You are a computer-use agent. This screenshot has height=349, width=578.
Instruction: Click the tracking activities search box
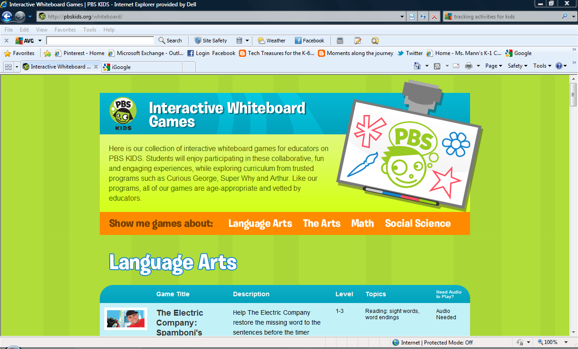(x=483, y=16)
